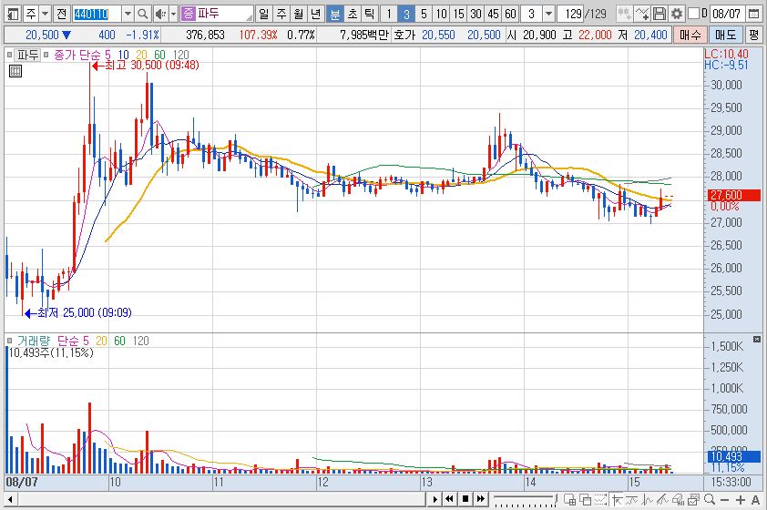Click the dotted range chart icon
This screenshot has width=767, height=510.
(x=600, y=499)
